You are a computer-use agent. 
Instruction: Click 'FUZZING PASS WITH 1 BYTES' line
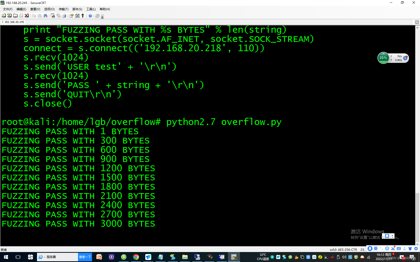pos(70,131)
